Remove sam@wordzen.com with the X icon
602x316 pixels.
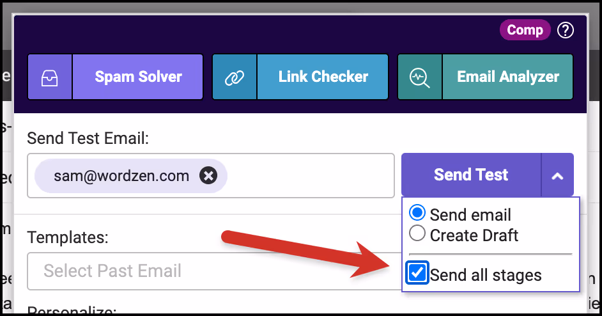(x=208, y=176)
